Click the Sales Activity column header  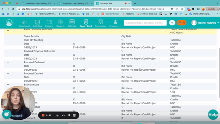click(31, 36)
